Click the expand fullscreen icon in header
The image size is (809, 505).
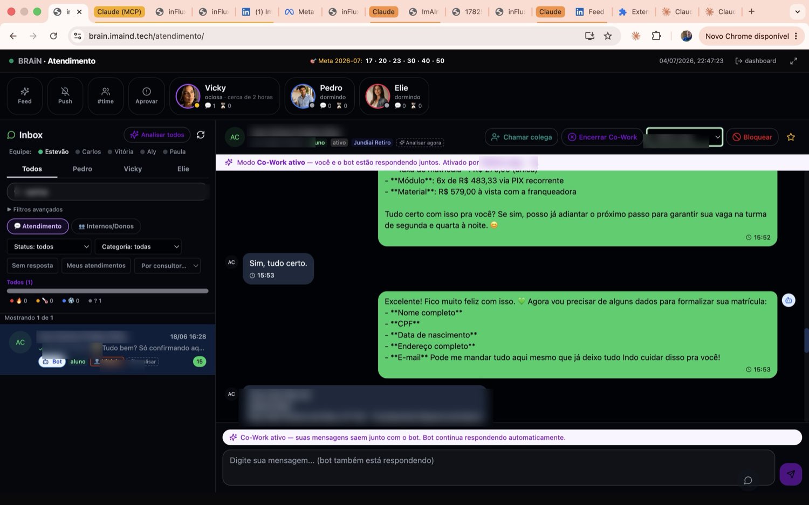pos(793,61)
